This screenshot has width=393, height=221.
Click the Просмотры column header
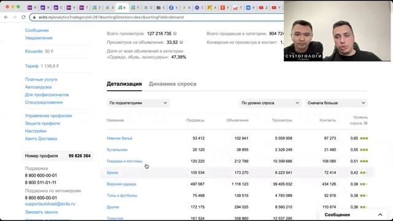[282, 120]
